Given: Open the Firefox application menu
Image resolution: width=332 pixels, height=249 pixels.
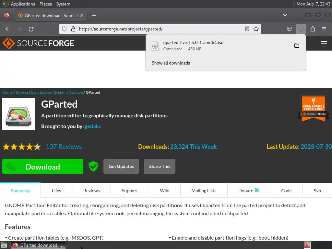Looking at the screenshot, I should [x=324, y=29].
